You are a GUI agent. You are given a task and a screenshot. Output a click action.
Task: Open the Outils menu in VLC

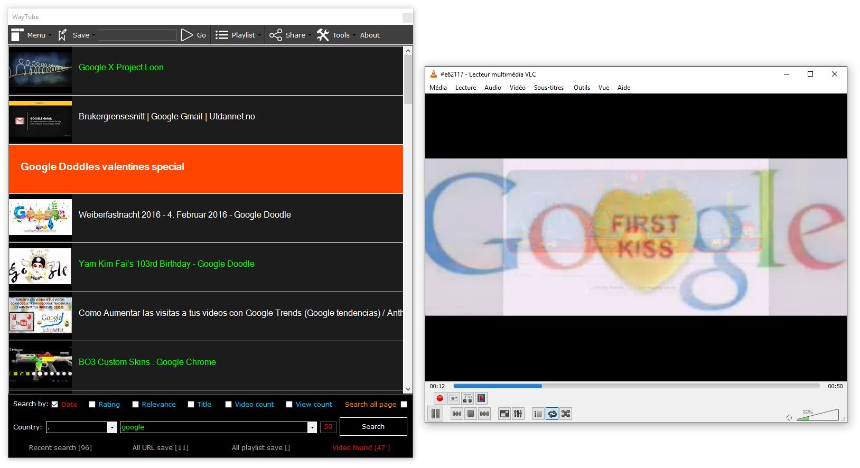[582, 88]
